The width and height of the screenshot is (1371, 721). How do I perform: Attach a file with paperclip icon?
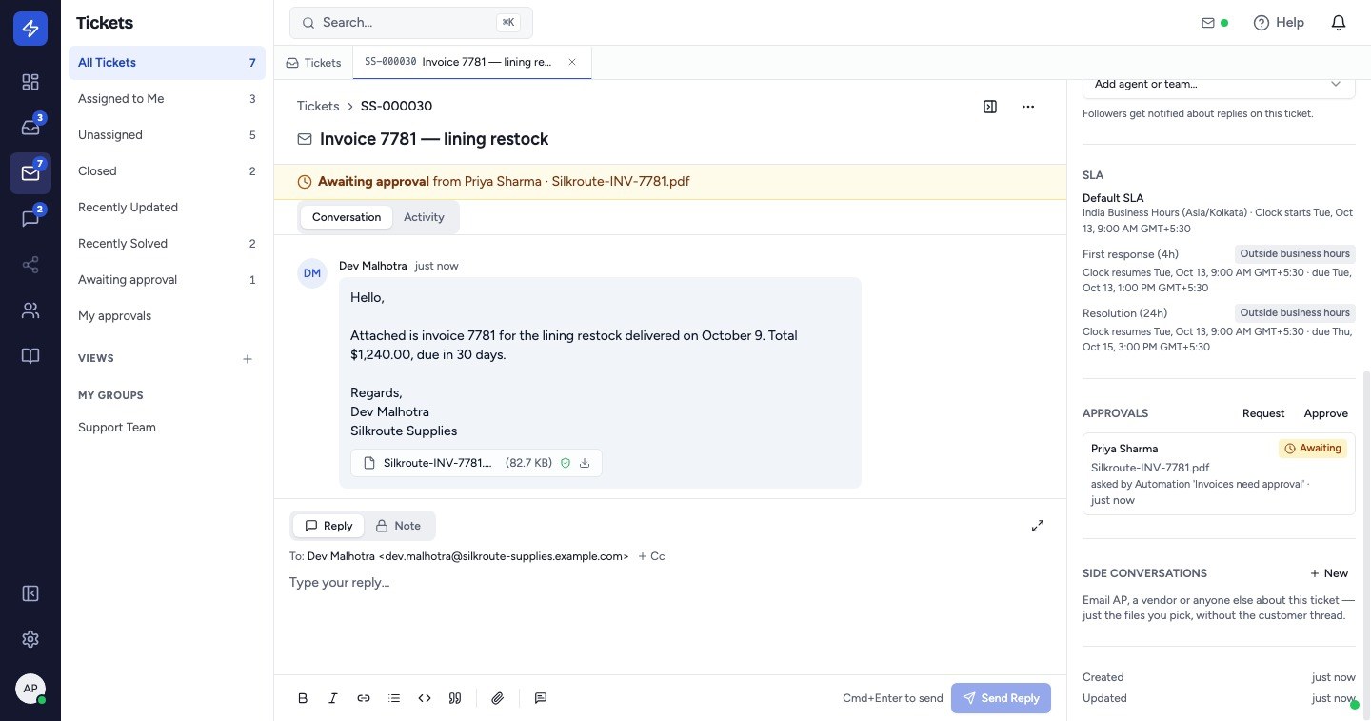pyautogui.click(x=497, y=698)
